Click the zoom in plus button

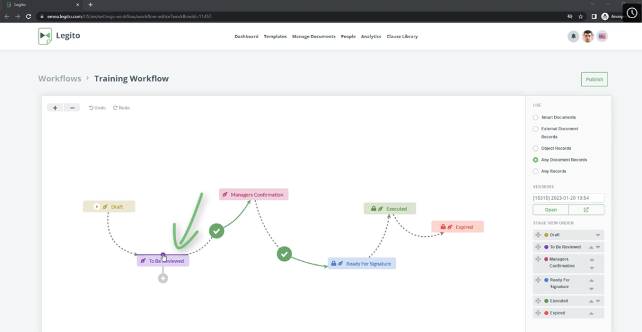[55, 108]
